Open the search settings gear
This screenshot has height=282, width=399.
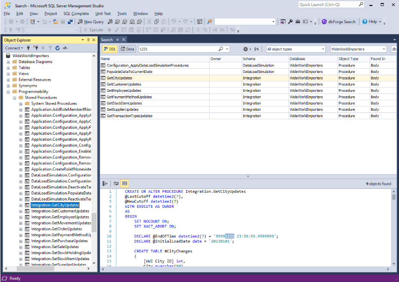pos(246,49)
